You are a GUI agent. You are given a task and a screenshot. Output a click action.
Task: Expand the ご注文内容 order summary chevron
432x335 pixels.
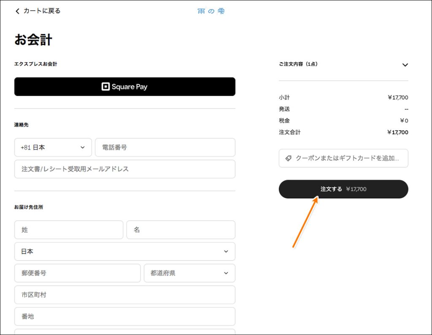pyautogui.click(x=405, y=65)
